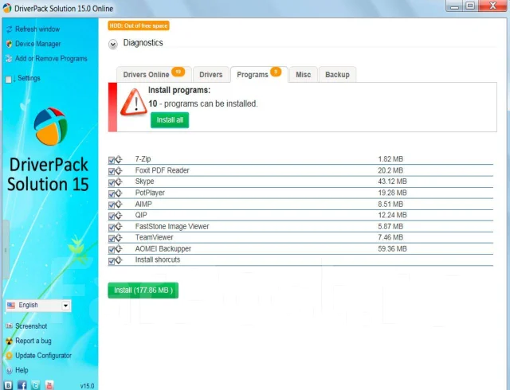Click the Report a bug icon
The image size is (510, 390).
pos(9,341)
